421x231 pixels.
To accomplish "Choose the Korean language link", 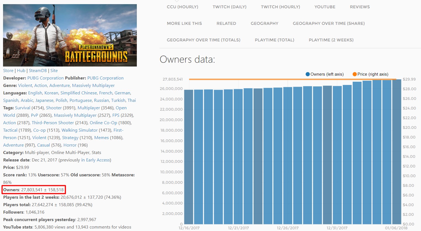I will [x=51, y=93].
